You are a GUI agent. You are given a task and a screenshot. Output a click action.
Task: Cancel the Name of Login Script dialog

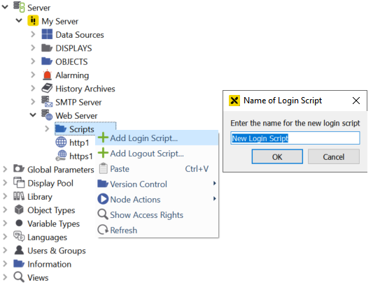(x=334, y=156)
